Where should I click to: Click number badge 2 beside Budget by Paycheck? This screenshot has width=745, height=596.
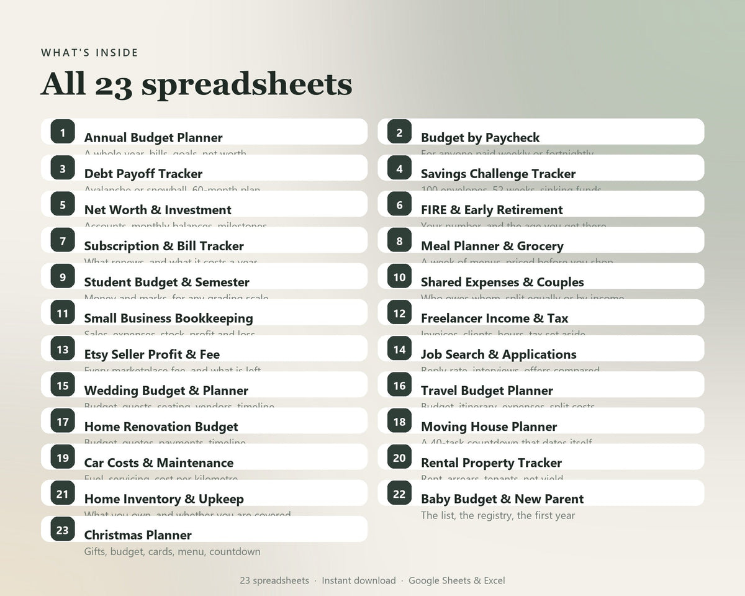(x=399, y=132)
